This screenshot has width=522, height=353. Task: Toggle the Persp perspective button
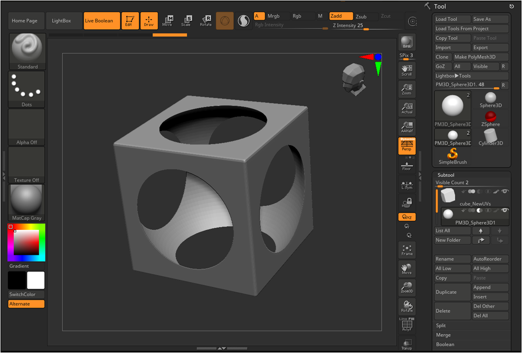point(407,146)
